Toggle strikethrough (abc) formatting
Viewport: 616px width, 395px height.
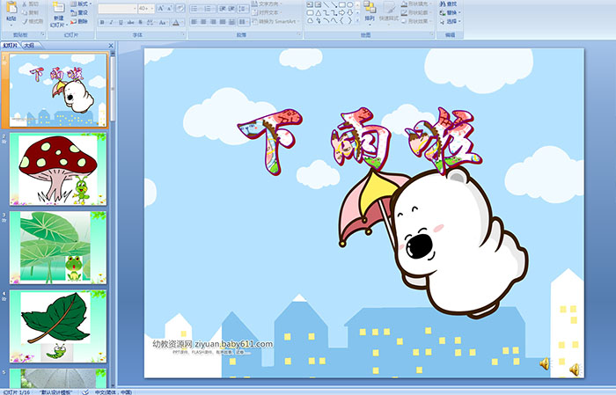(131, 22)
